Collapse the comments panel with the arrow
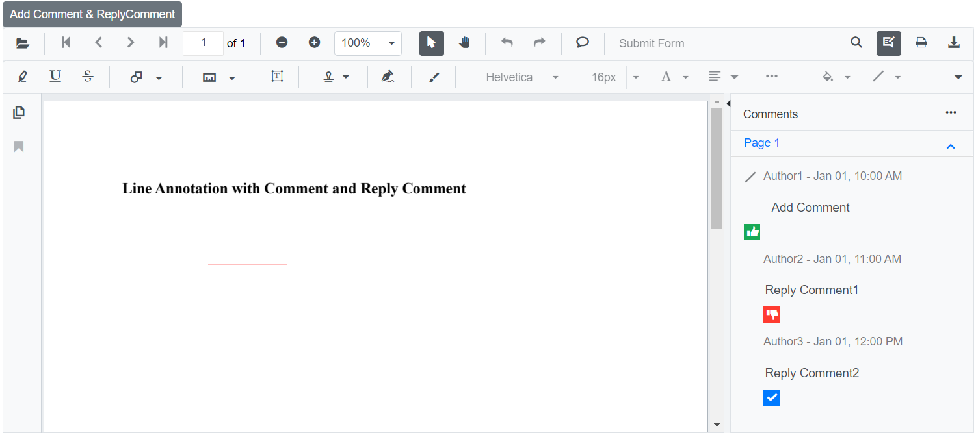The width and height of the screenshot is (976, 435). click(x=728, y=104)
